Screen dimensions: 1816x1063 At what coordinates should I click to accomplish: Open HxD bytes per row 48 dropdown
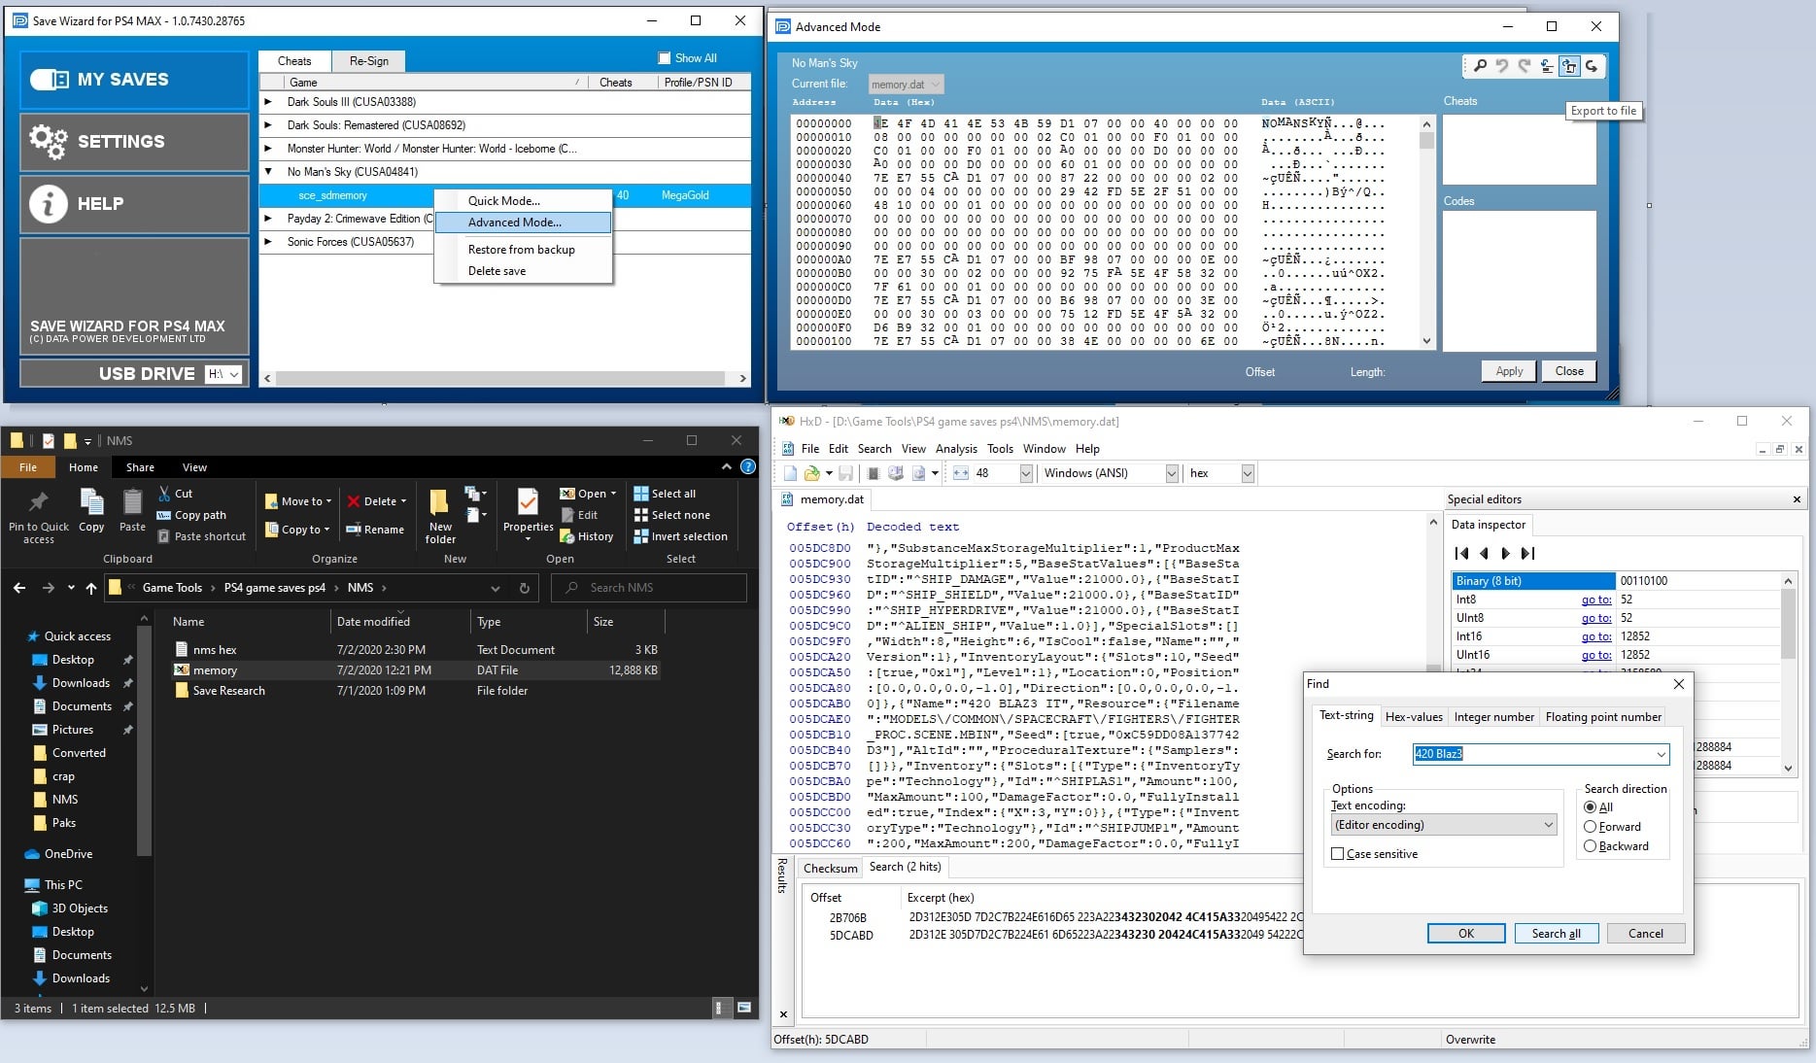click(1026, 473)
